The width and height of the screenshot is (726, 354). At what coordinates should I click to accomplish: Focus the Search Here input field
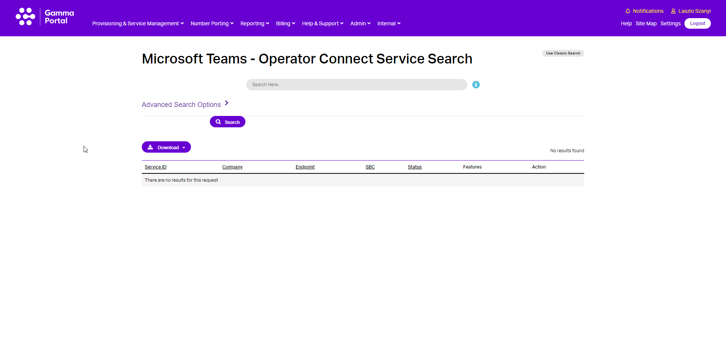(x=357, y=85)
